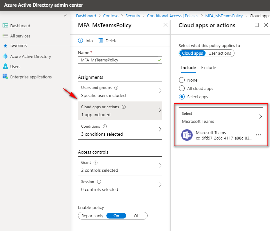This screenshot has width=270, height=231.
Task: Set Enable policy to Report-only
Action: tap(92, 216)
